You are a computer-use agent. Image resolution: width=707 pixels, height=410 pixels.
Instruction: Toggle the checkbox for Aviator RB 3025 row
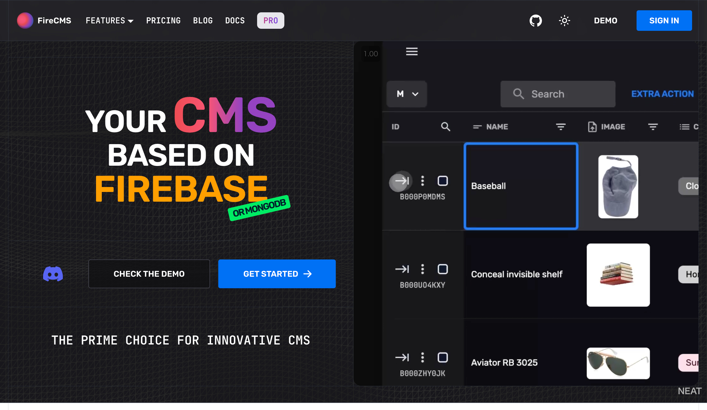442,357
